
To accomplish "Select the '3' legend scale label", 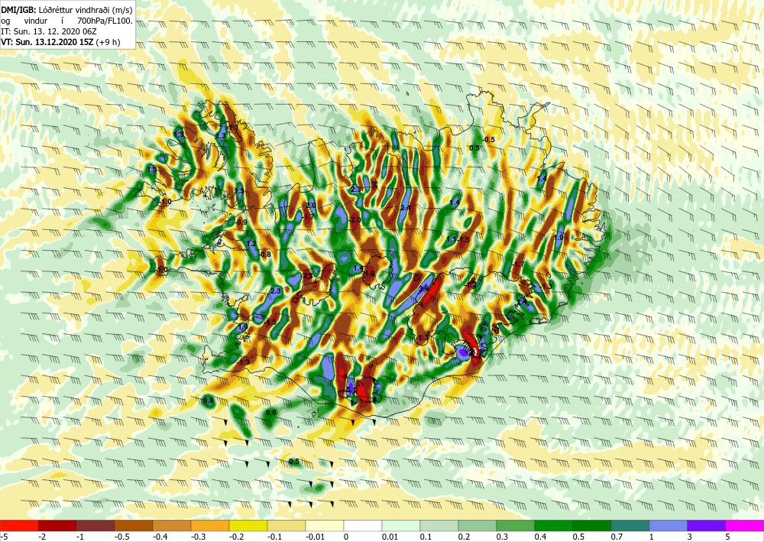I will click(x=690, y=537).
